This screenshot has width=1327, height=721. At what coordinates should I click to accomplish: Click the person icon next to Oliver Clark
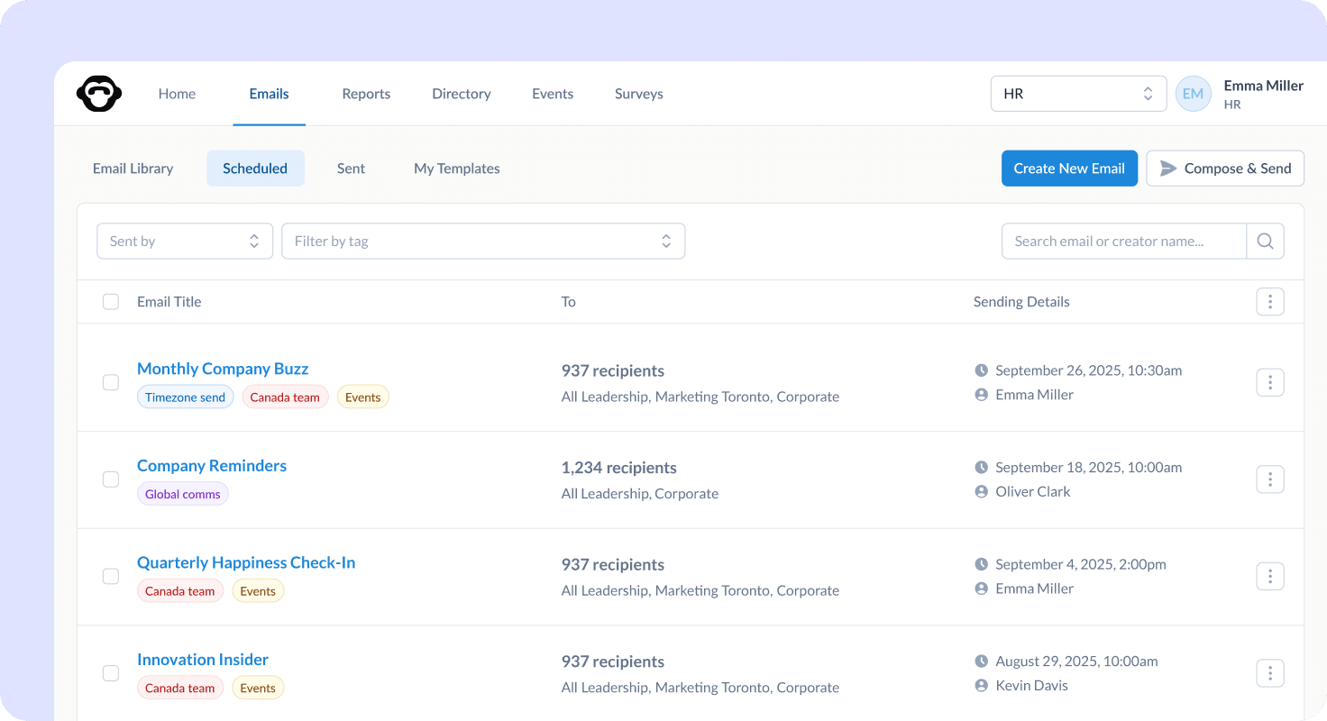(982, 491)
